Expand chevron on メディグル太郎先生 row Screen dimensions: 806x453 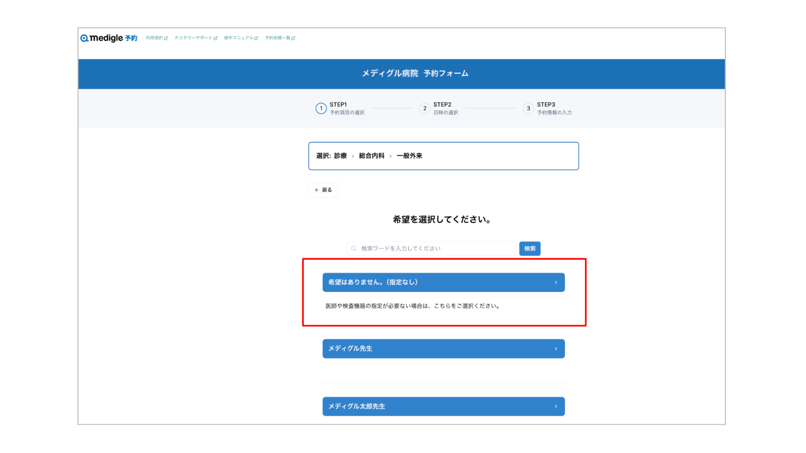coord(556,406)
